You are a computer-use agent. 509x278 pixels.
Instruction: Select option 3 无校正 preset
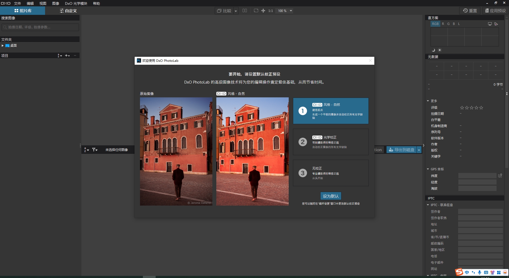[331, 173]
